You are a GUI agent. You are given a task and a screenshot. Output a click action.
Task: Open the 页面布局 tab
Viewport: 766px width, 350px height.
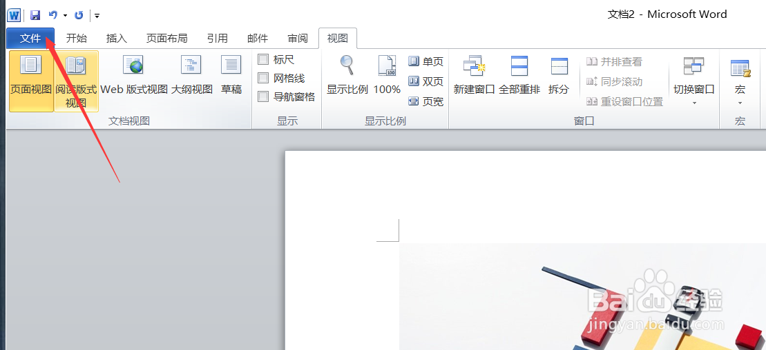(x=166, y=39)
